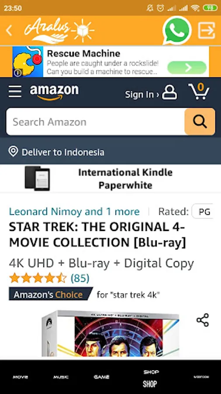The width and height of the screenshot is (221, 394).
Task: Go back using the left chevron
Action: [x=9, y=31]
